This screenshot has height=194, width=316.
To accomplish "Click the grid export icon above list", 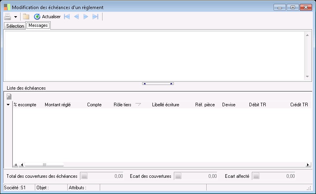I will point(9,97).
